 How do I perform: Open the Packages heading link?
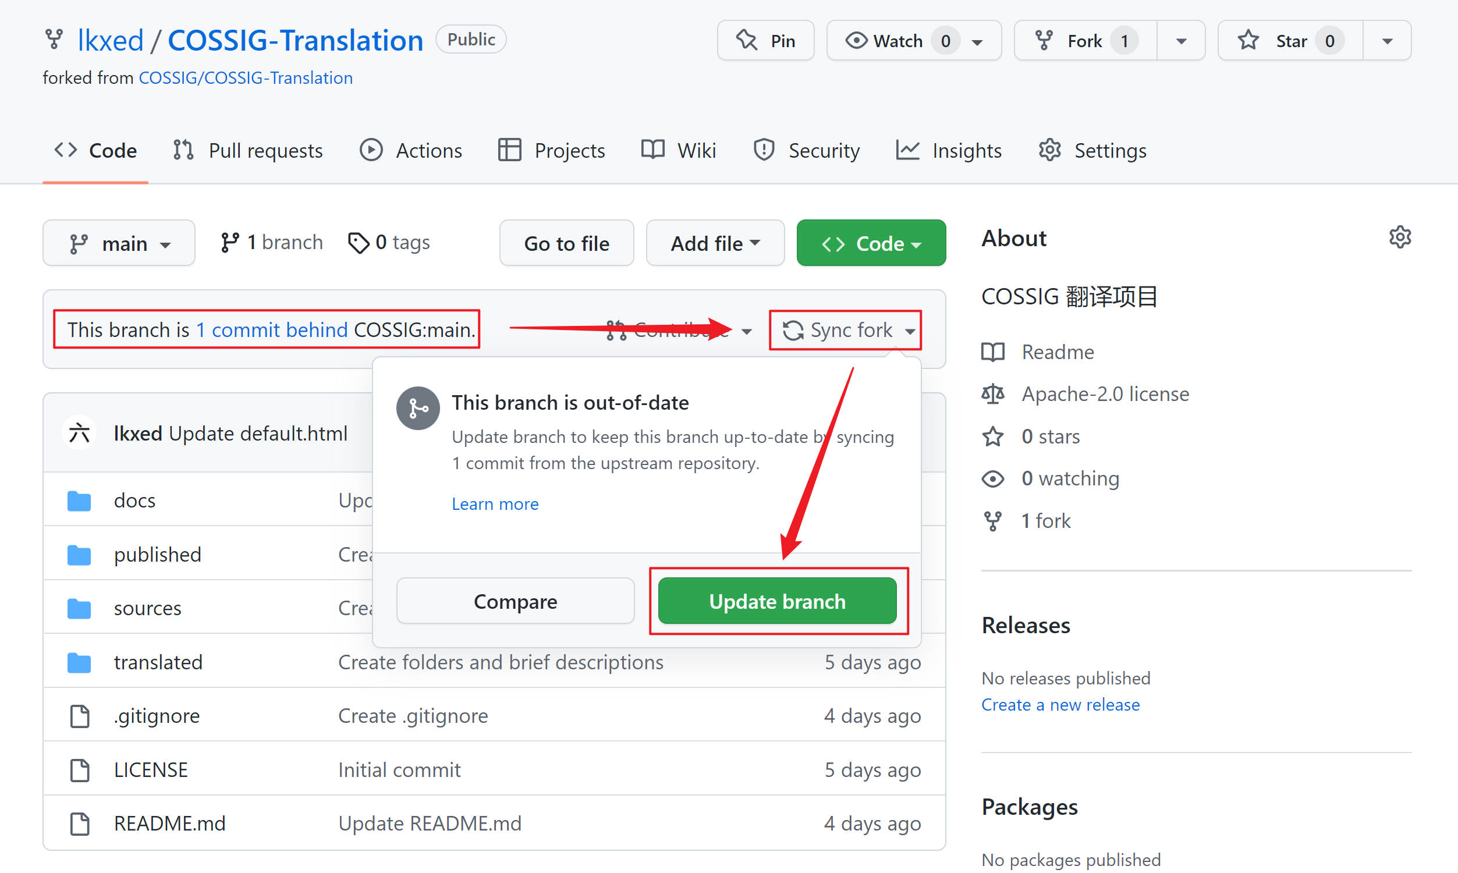(1029, 807)
